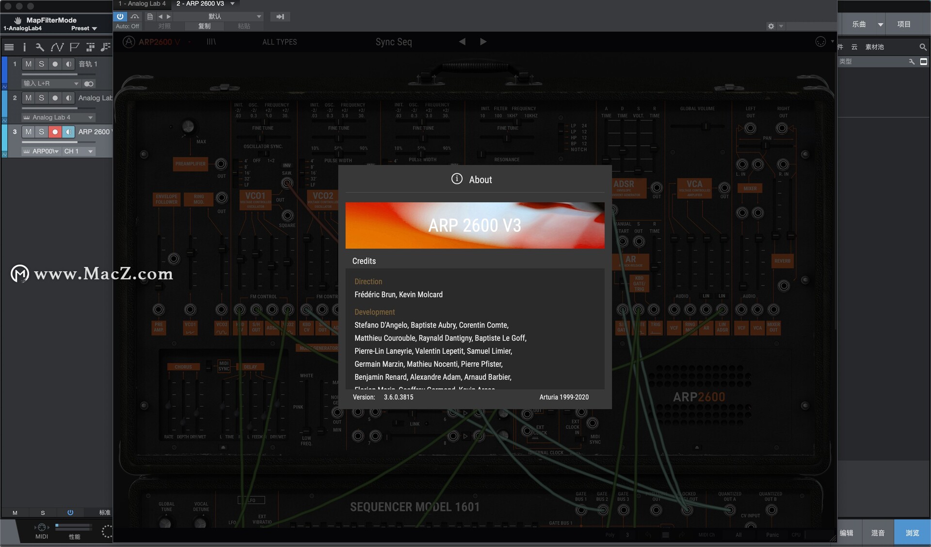
Task: Solo track 2 using S button
Action: pos(40,98)
